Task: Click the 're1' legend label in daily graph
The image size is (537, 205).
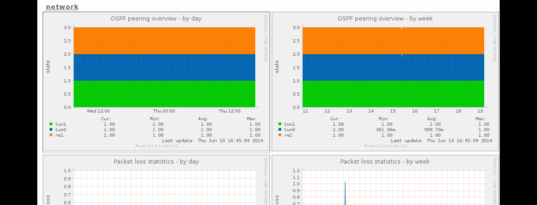Action: tap(59, 135)
